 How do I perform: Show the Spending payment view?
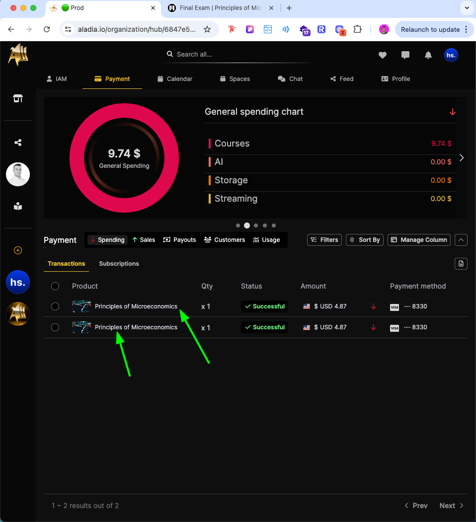(107, 240)
